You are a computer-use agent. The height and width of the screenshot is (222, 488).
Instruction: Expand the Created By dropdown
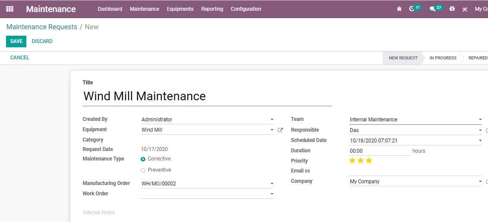click(x=272, y=120)
